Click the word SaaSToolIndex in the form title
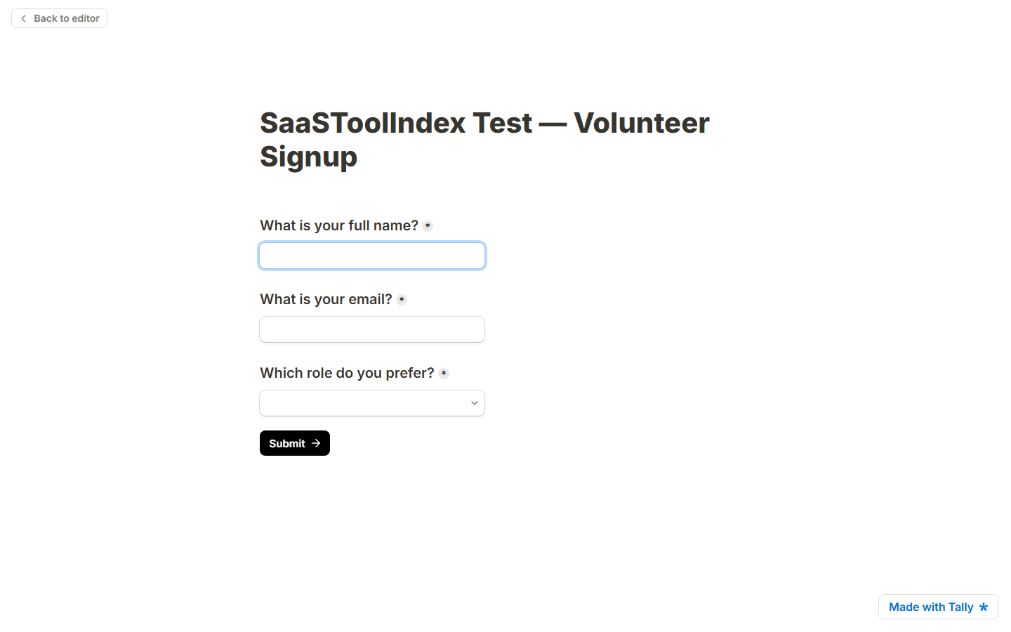Image resolution: width=1011 pixels, height=632 pixels. [363, 123]
